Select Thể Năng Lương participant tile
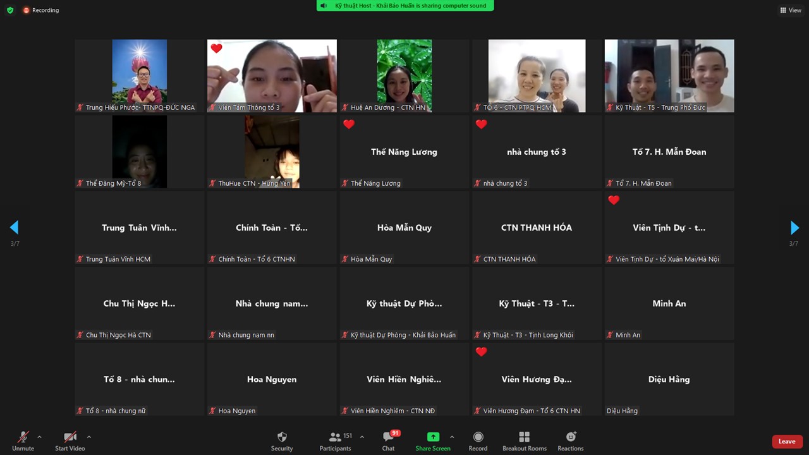The height and width of the screenshot is (455, 809). (x=404, y=152)
